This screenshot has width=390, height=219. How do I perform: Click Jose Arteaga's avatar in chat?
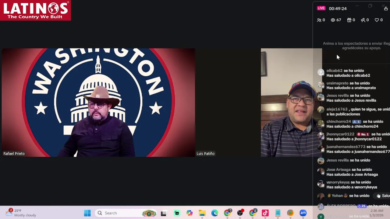point(321,171)
